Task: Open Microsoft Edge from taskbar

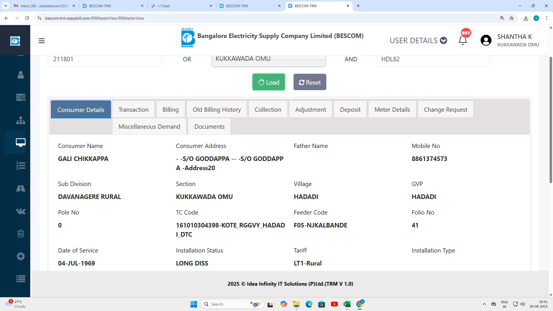Action: [x=309, y=304]
